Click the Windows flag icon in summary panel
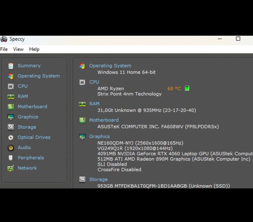This screenshot has height=222, width=253. 82,66
